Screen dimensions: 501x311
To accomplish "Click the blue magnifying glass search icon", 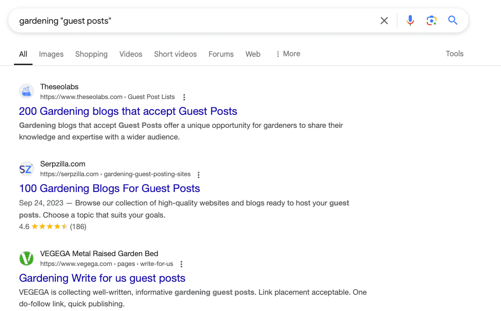I will tap(453, 20).
